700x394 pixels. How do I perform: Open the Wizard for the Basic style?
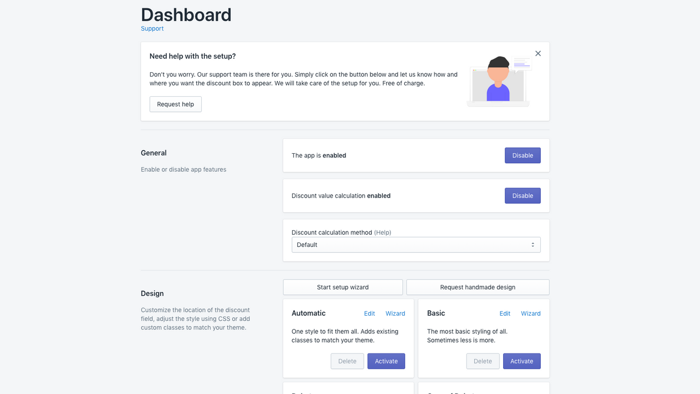click(x=530, y=313)
